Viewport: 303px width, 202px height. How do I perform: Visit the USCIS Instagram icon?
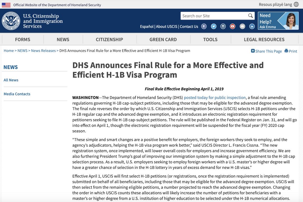[223, 26]
